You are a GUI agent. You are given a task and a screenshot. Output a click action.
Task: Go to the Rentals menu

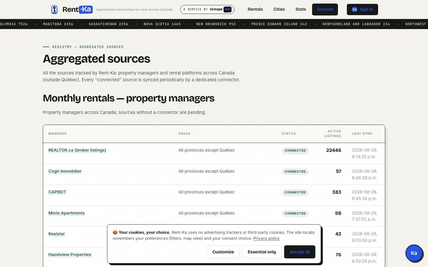[255, 9]
